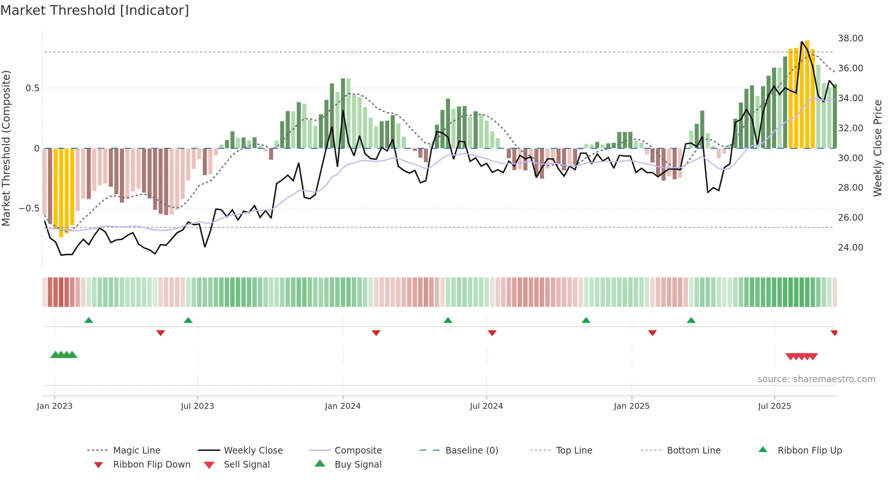Click the ribbon flip up triangle just before Jul 2023
Screen dimensions: 888x499
[x=188, y=320]
